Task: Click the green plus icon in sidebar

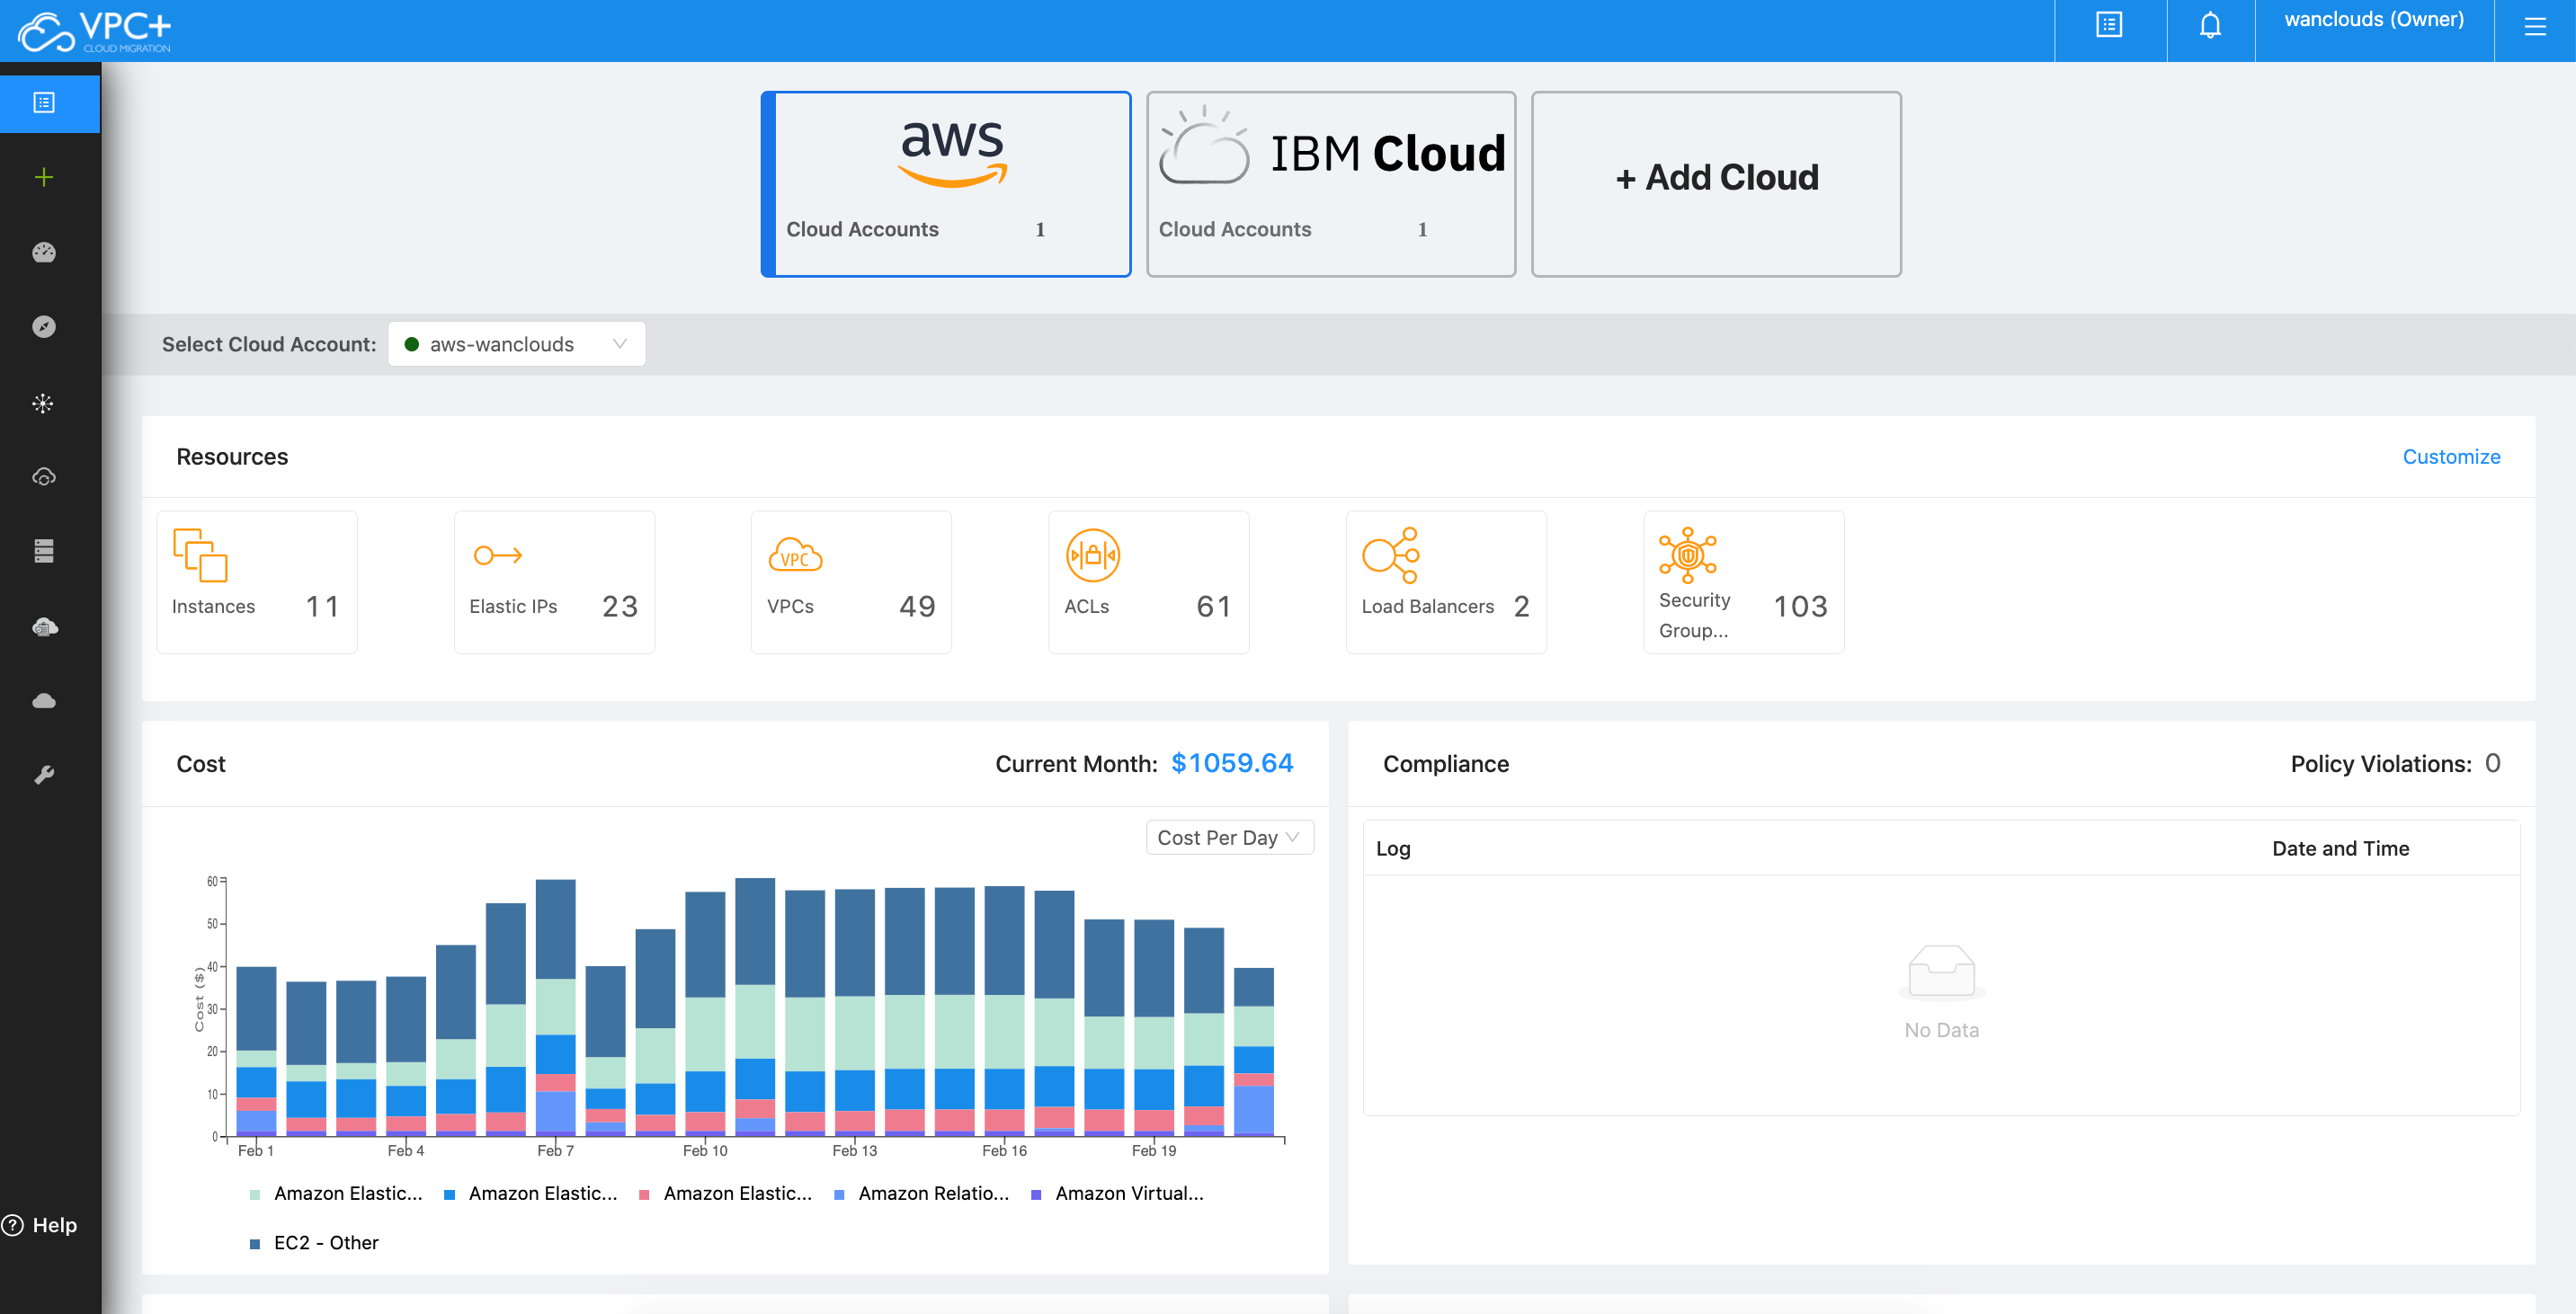Action: point(44,178)
